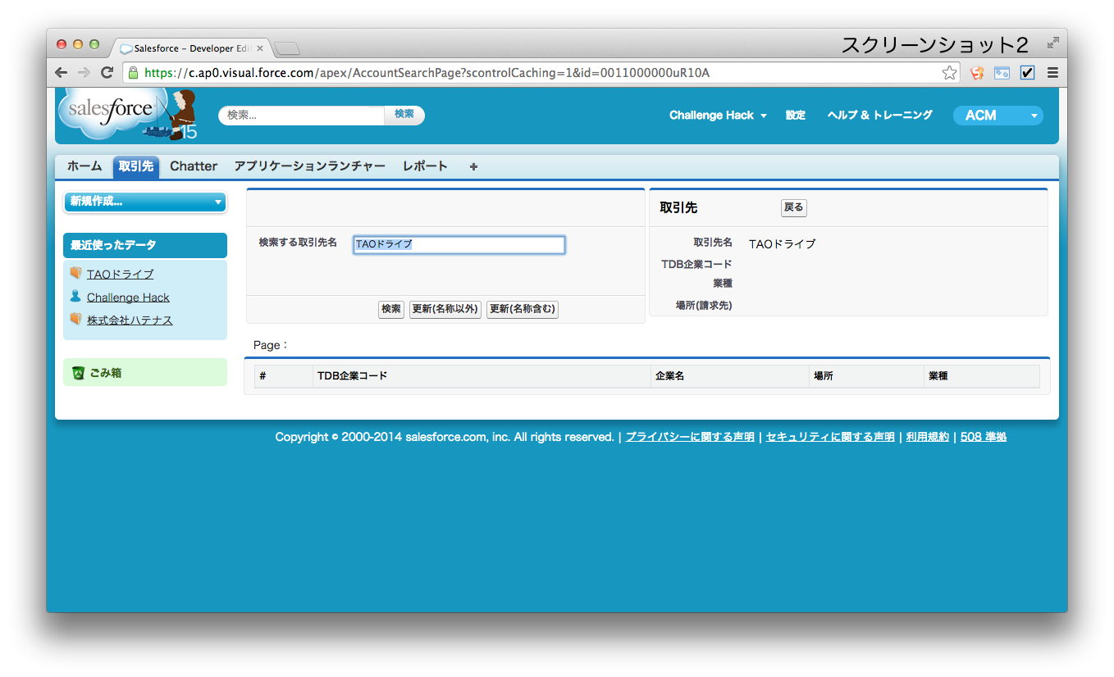Click the window extension icon in toolbar
Image resolution: width=1114 pixels, height=677 pixels.
[x=1002, y=73]
